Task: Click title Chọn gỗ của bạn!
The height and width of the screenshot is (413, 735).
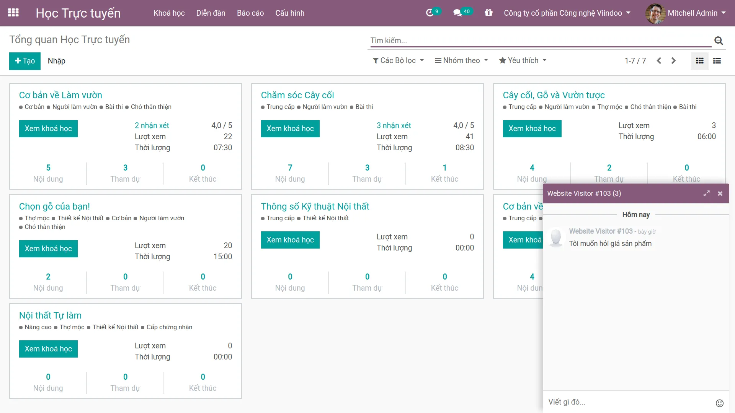Action: coord(54,206)
